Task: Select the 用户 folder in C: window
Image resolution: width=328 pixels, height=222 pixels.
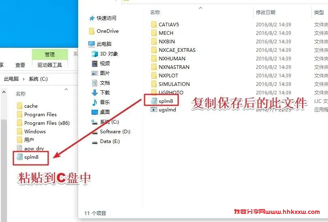Action: (29, 140)
